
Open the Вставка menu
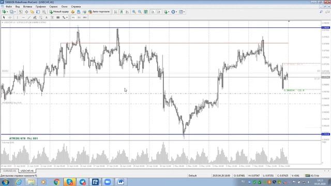point(27,7)
